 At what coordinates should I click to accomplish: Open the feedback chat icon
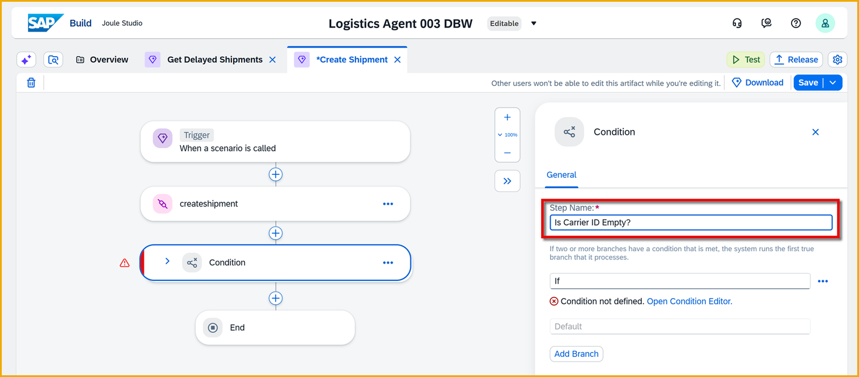point(767,23)
